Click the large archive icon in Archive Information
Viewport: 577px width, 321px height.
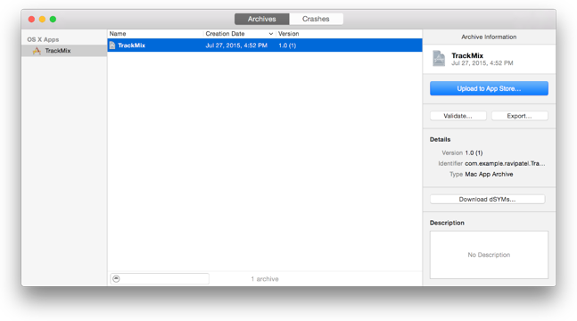[439, 59]
